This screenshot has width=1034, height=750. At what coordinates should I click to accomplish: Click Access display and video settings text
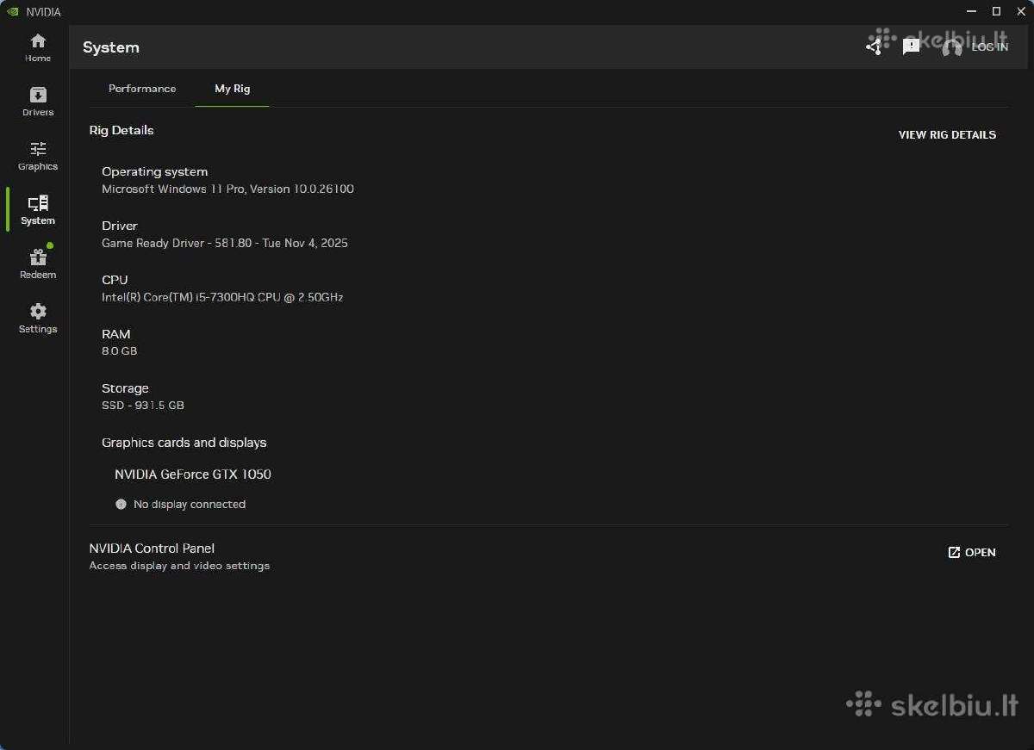pyautogui.click(x=179, y=566)
